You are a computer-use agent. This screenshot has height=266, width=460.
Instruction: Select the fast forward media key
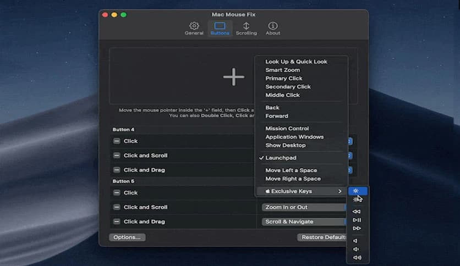click(358, 228)
